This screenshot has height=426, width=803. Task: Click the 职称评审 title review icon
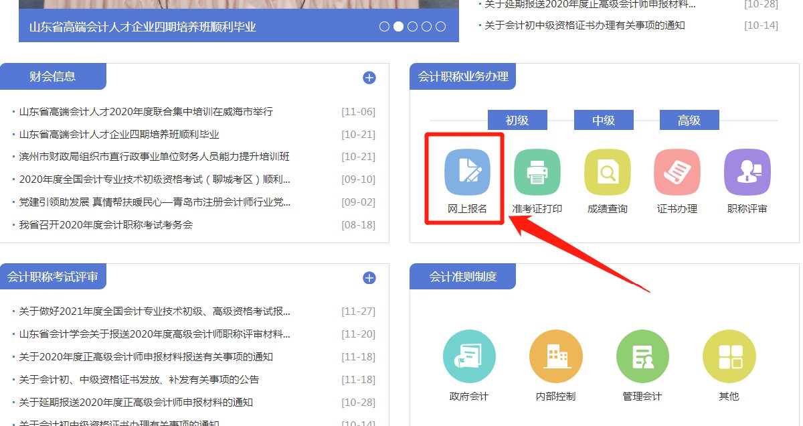747,173
